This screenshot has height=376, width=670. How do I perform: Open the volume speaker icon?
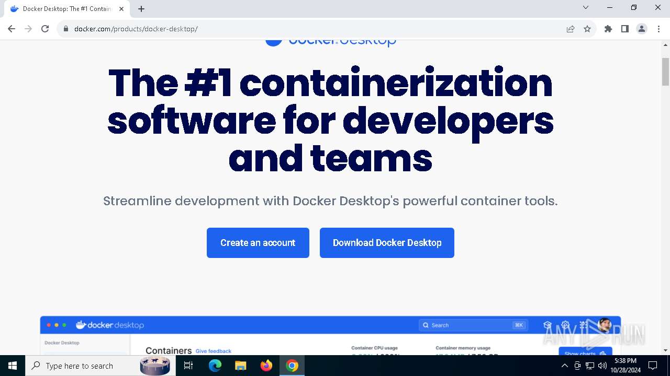click(602, 366)
